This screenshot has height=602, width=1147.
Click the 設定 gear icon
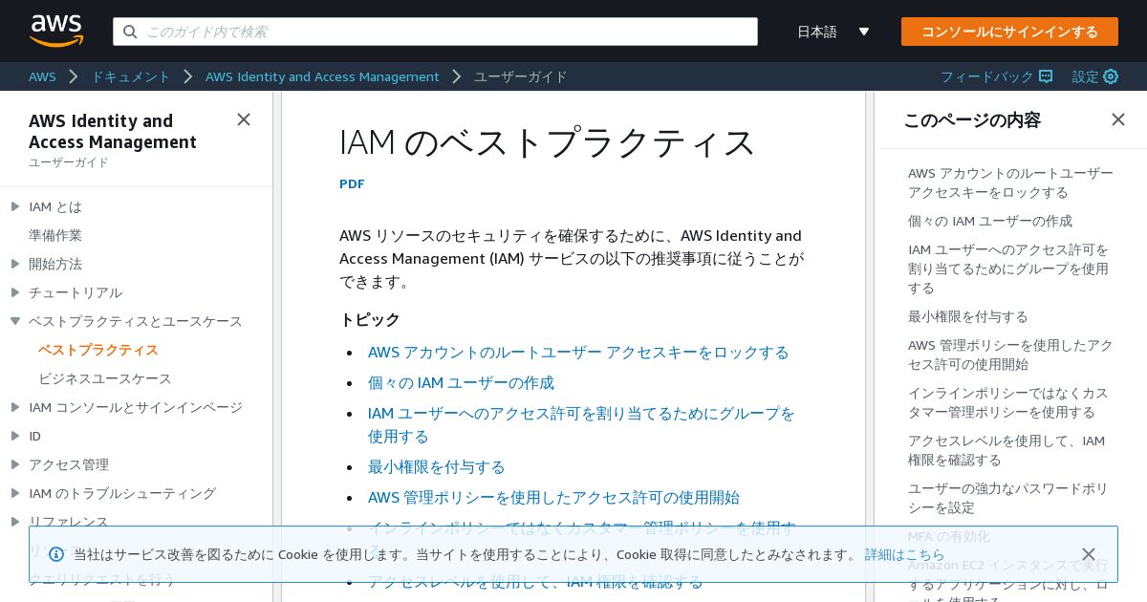click(x=1111, y=76)
